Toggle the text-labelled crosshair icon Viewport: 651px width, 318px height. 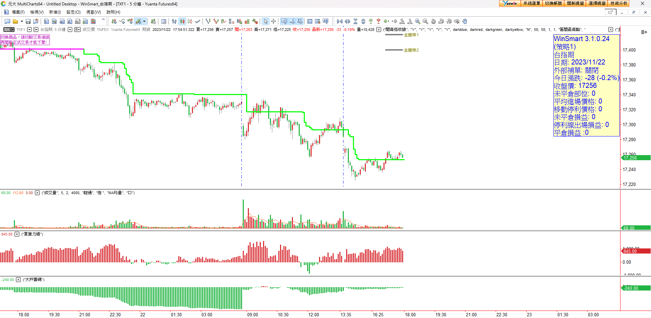click(x=300, y=21)
